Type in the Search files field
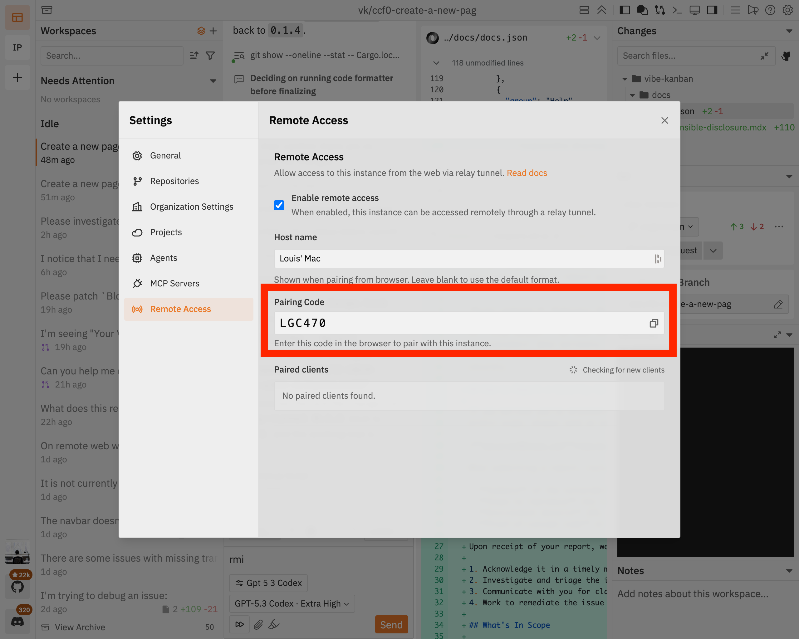 coord(686,56)
